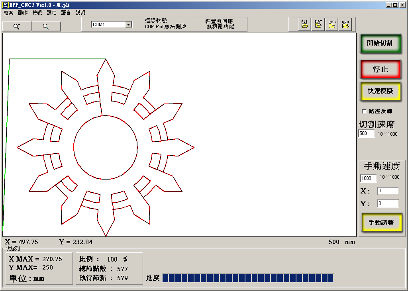Screen dimensions: 408x291
Task: Click the gear drawing's center circle in the preview canvas
Action: tap(106, 147)
